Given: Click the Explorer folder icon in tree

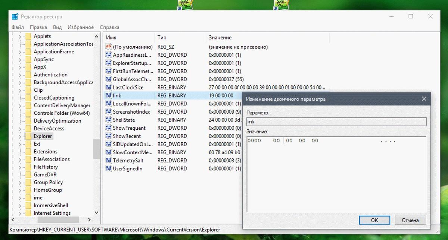Looking at the screenshot, I should point(28,136).
